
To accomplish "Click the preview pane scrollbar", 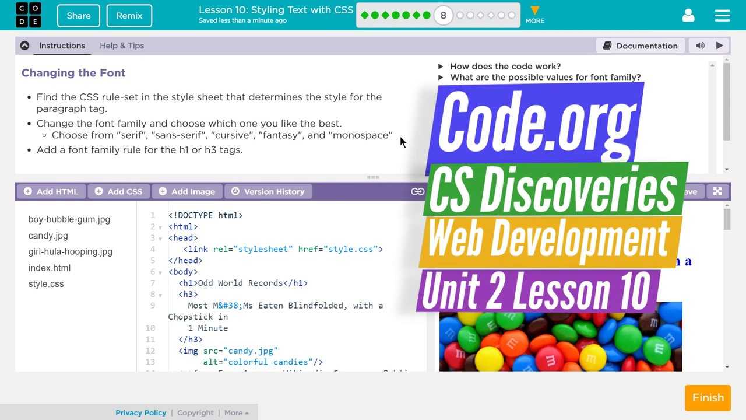I will tap(726, 219).
